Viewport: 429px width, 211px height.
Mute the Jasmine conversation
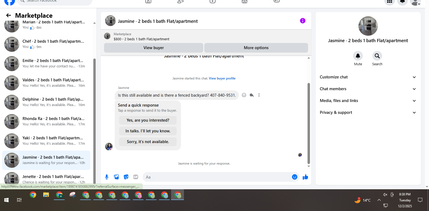(358, 56)
